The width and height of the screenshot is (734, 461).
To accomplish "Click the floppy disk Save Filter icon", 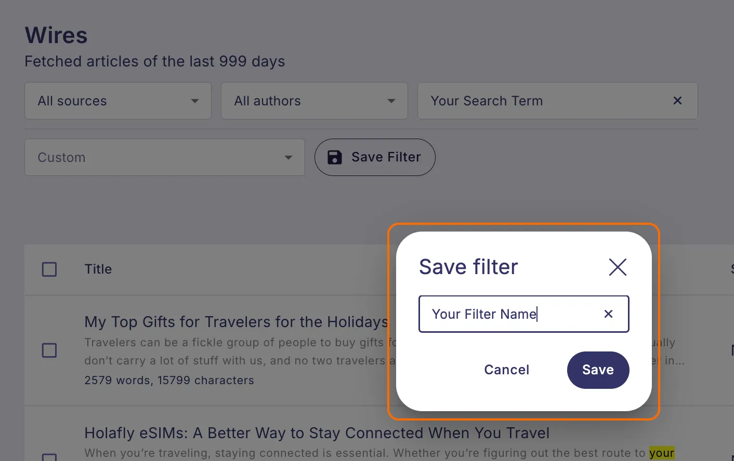I will (x=335, y=157).
